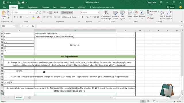Click the Fill Color bucket swatch
This screenshot has height=103, width=184.
33,17
